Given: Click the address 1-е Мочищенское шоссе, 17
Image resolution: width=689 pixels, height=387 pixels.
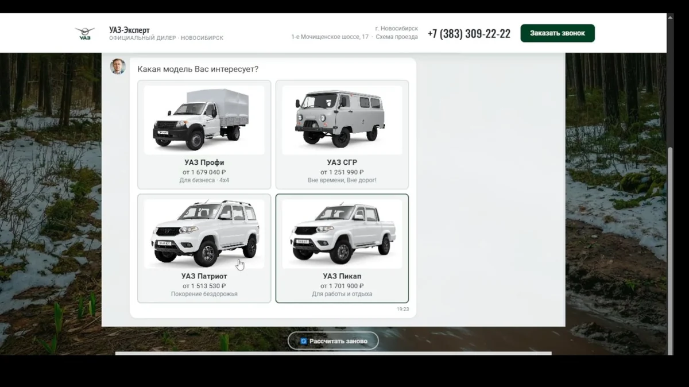Looking at the screenshot, I should click(x=330, y=37).
